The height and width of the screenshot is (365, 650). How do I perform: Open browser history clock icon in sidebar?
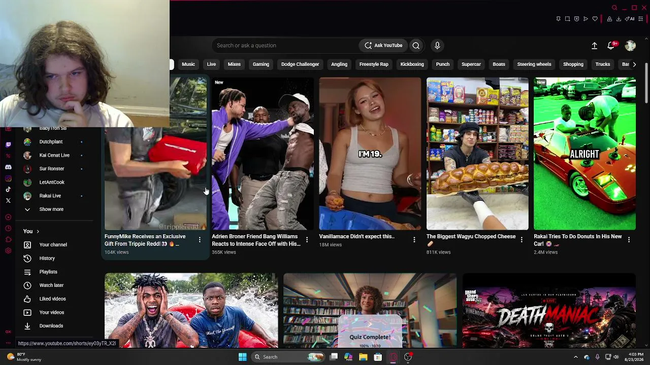tap(8, 228)
